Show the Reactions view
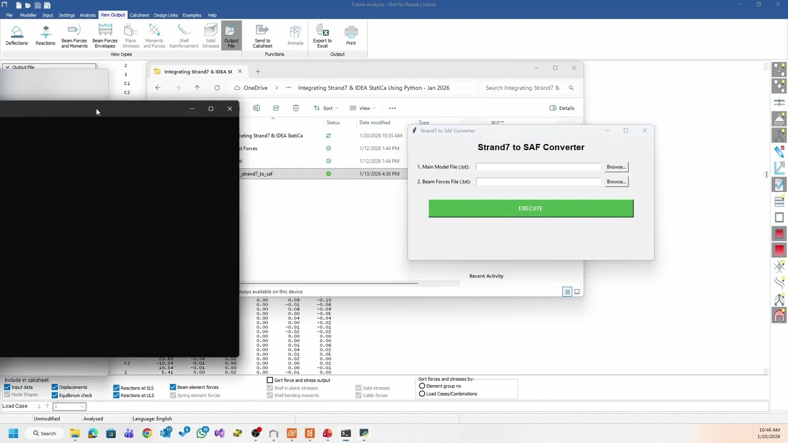 point(45,36)
